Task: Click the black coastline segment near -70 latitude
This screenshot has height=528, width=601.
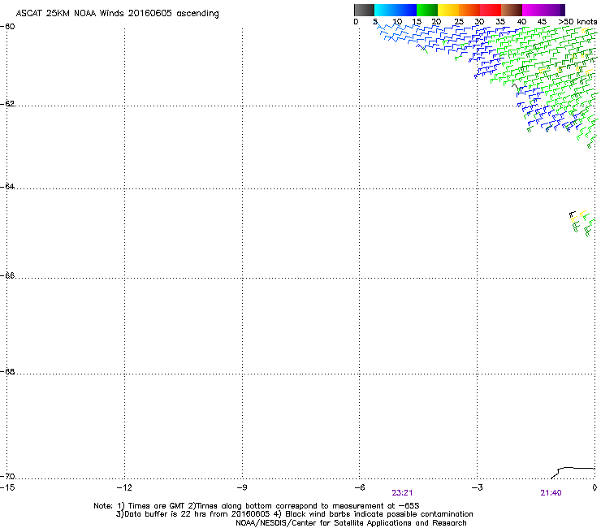Action: coord(573,473)
